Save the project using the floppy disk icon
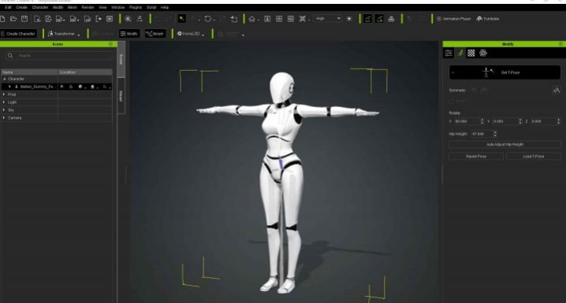Image resolution: width=566 pixels, height=303 pixels. (x=24, y=19)
